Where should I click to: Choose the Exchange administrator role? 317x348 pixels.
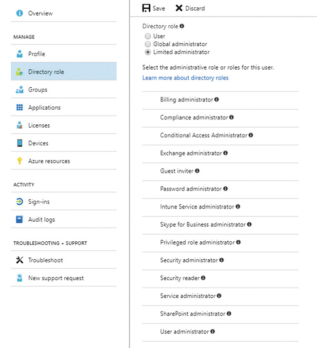(x=191, y=153)
